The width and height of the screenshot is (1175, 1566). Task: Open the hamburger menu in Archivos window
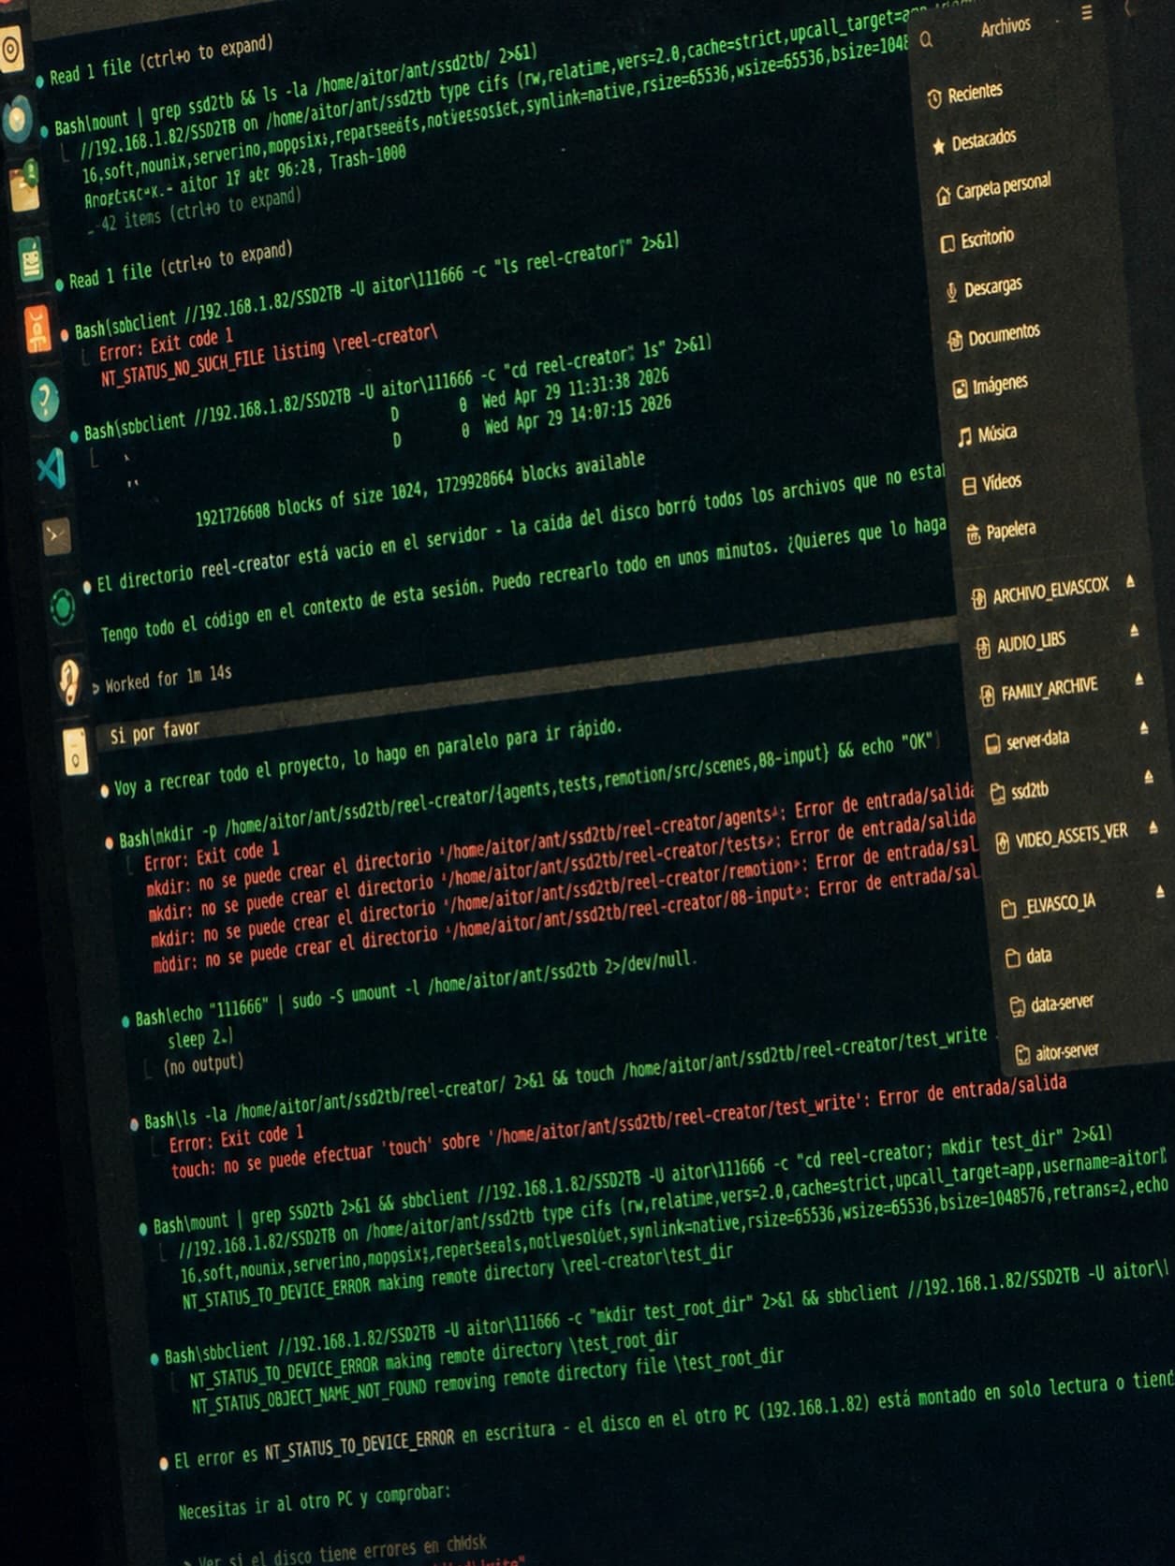[1086, 12]
